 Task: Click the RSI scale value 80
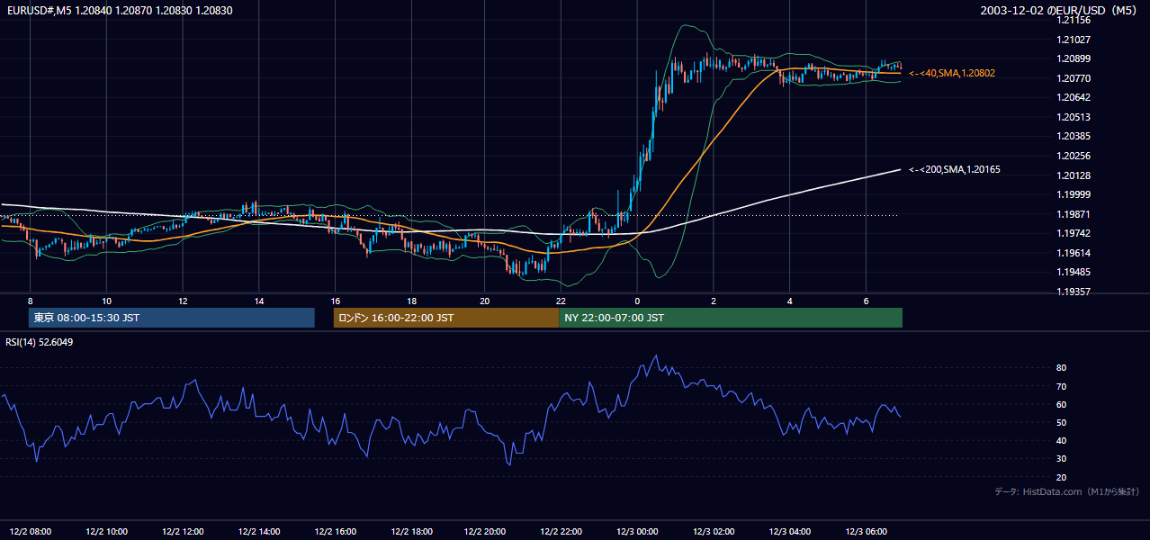(x=1061, y=368)
